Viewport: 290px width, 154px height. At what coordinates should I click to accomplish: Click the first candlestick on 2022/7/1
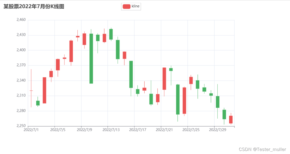point(31,91)
